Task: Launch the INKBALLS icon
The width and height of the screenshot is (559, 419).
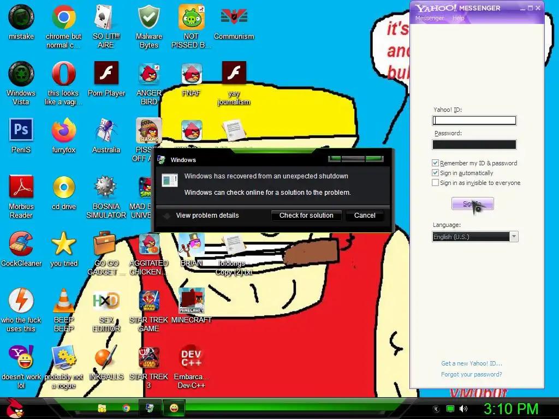Action: 106,357
